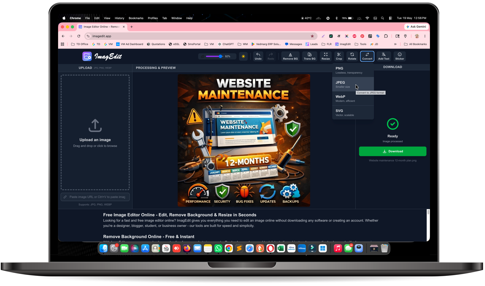Open Control Center in menu bar
Viewport: 485px width, 286px height.
390,18
